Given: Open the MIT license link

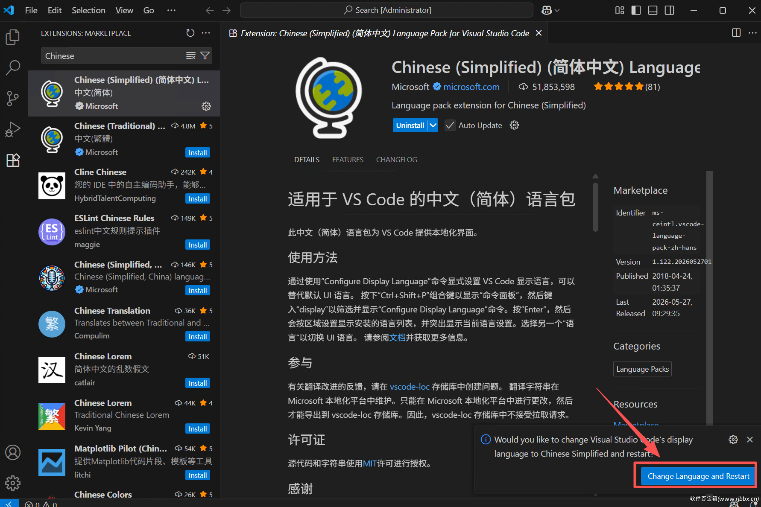Looking at the screenshot, I should [370, 463].
